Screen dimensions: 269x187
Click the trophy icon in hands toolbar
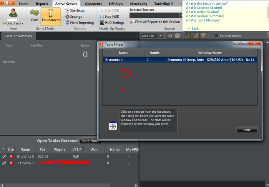point(203,36)
